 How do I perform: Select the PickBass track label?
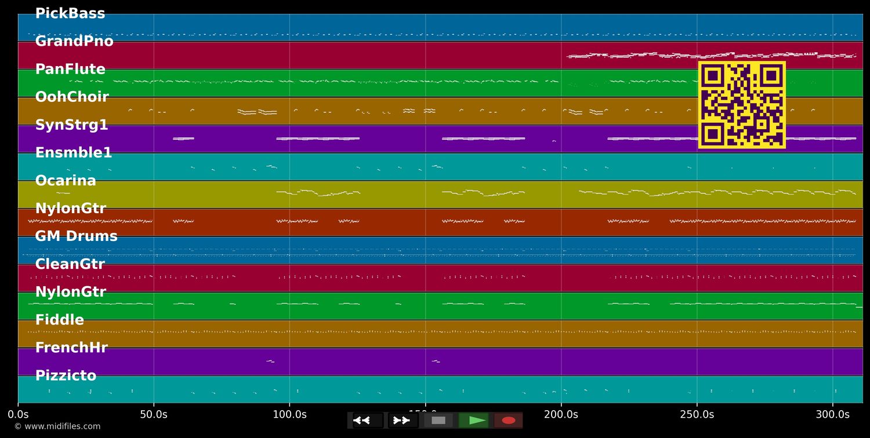point(70,14)
